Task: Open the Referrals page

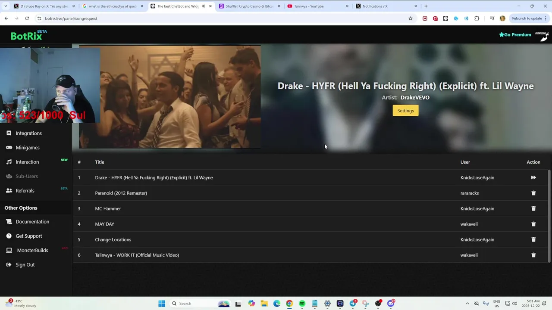Action: pos(25,190)
